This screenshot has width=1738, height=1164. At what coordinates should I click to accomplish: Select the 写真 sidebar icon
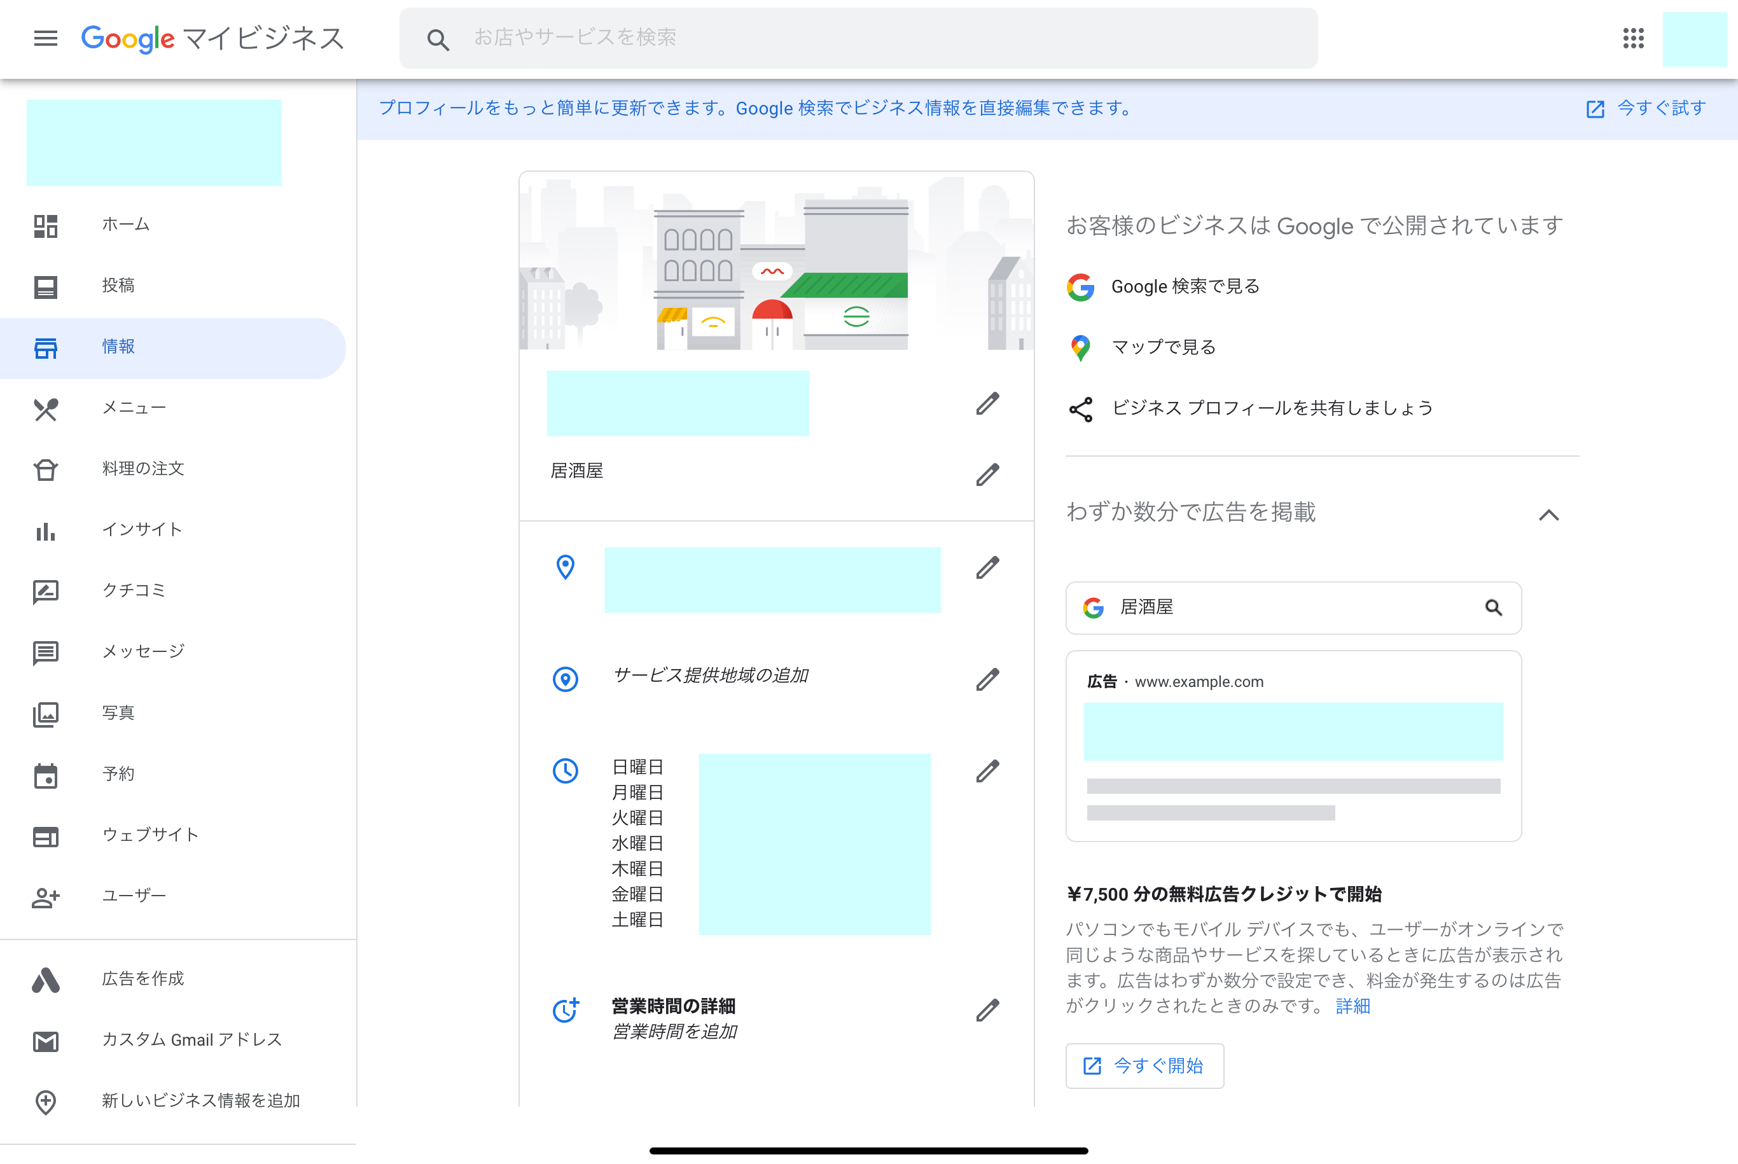pyautogui.click(x=45, y=714)
